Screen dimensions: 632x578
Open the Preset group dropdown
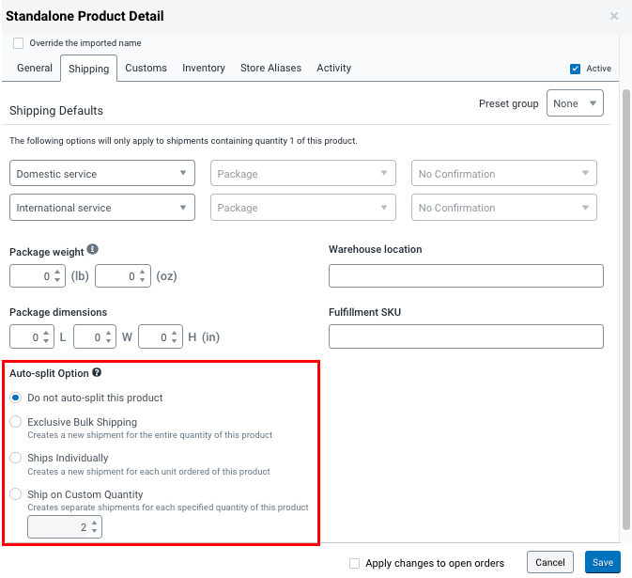tap(575, 103)
